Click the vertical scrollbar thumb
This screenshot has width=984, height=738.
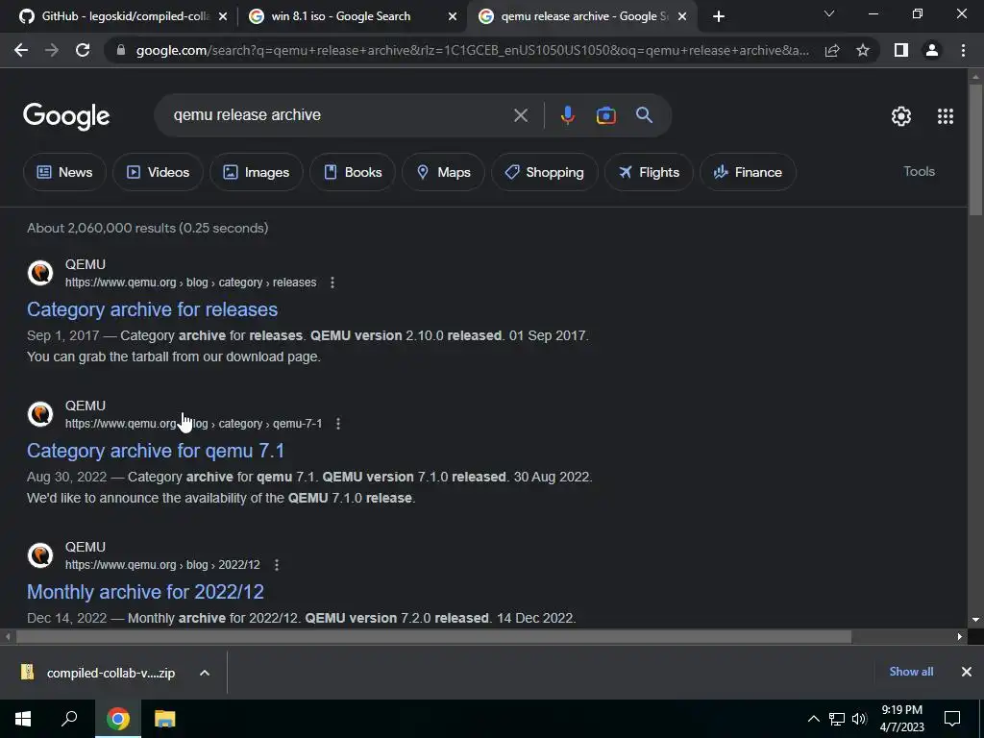coord(975,149)
